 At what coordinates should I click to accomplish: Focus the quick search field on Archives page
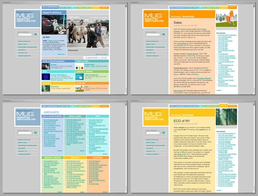pos(25,133)
